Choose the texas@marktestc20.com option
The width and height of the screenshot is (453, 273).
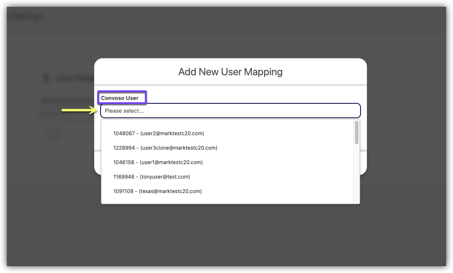pos(157,191)
